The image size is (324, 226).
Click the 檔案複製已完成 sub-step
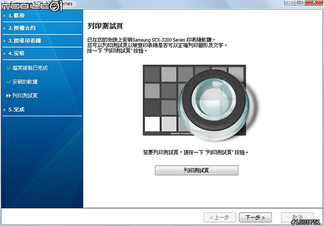click(30, 68)
